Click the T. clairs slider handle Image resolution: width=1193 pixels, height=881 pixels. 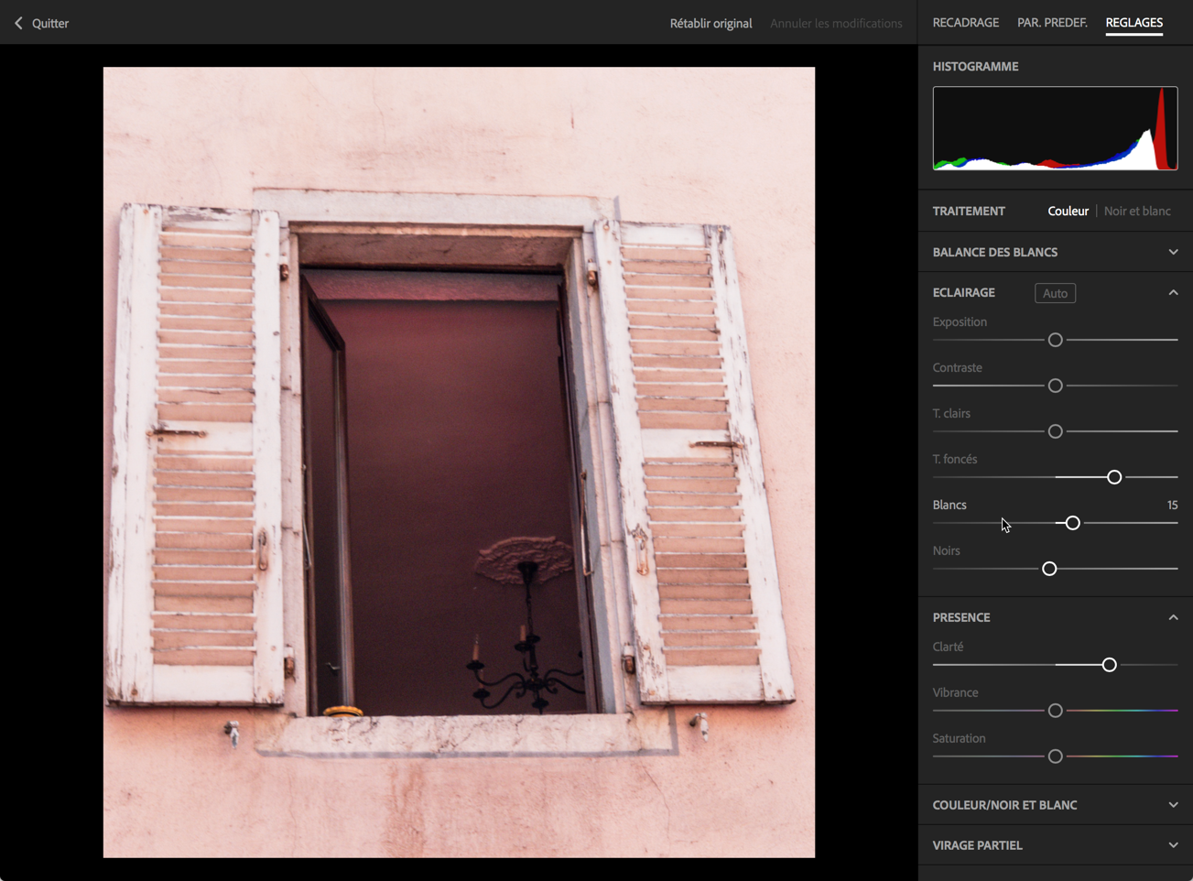1055,431
